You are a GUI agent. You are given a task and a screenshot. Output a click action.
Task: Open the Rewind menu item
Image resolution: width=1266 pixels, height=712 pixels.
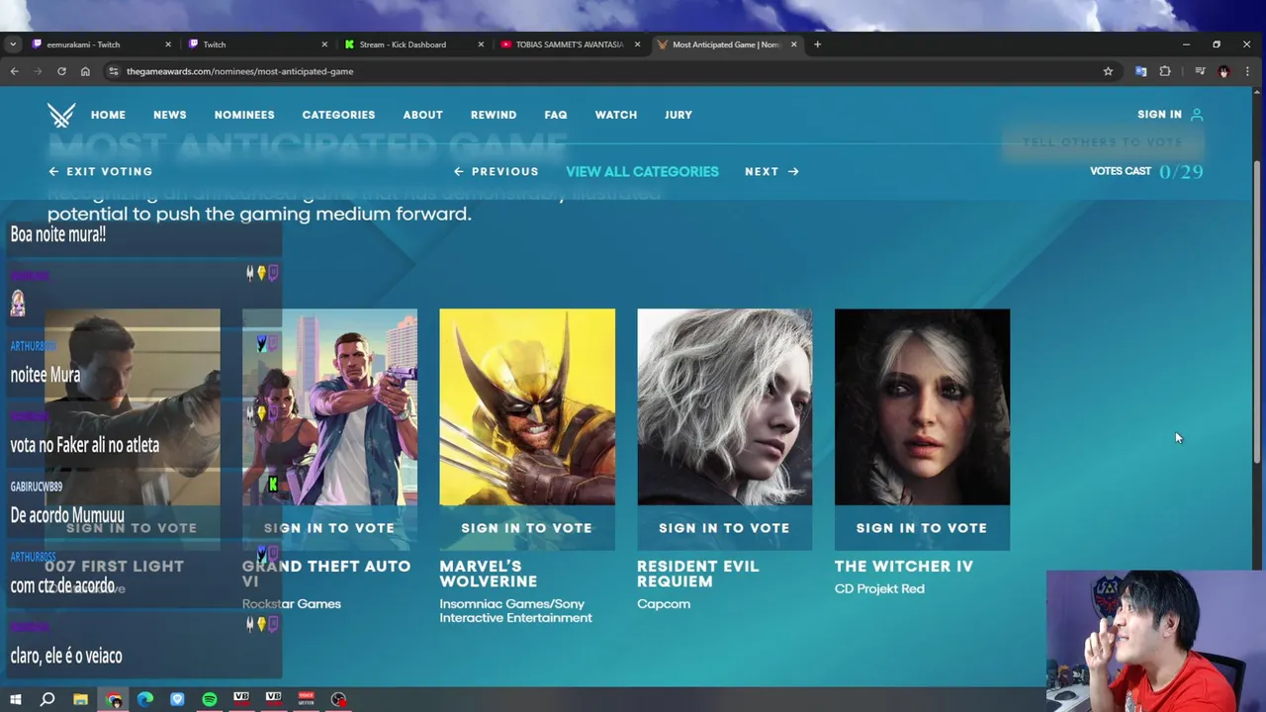coord(494,115)
